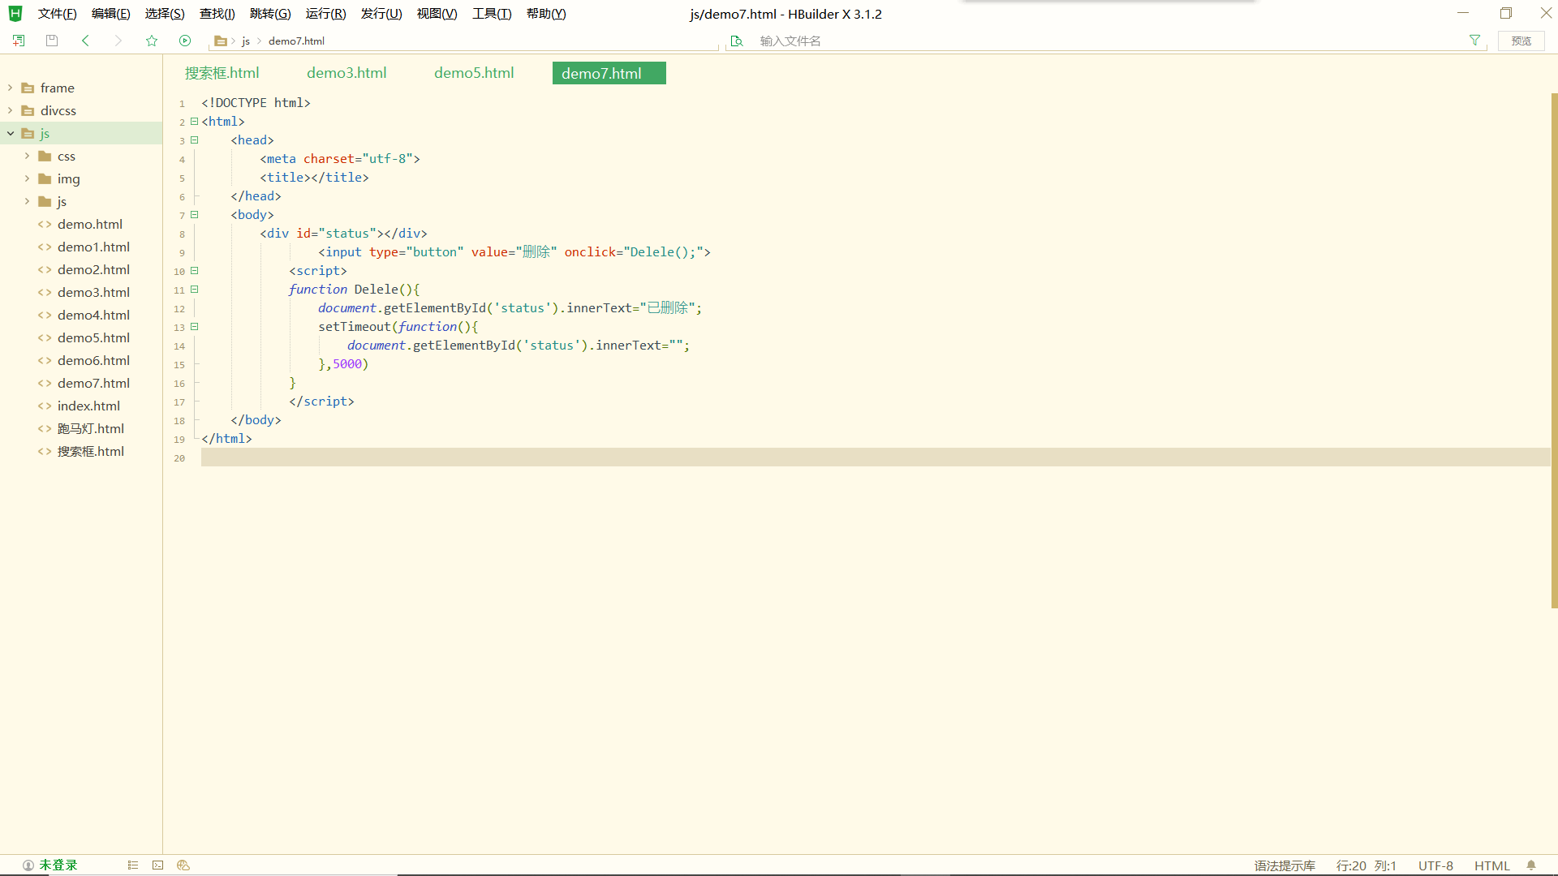Screen dimensions: 1558x876
Task: Switch to the demo3.html tab
Action: [x=346, y=73]
